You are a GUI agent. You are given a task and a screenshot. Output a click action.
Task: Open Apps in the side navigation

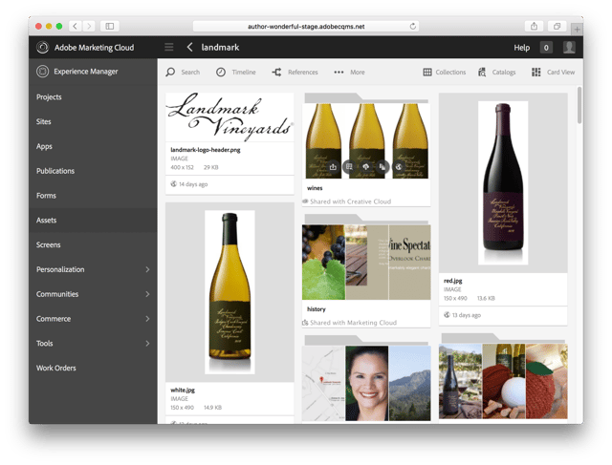(93, 146)
